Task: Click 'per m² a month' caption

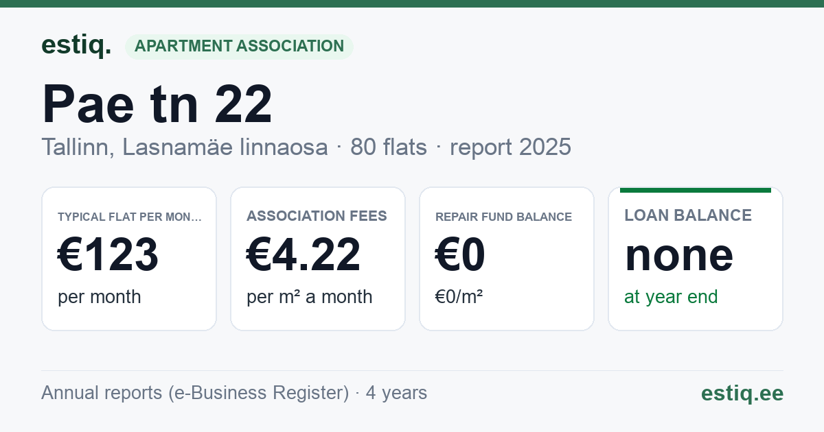Action: 310,297
